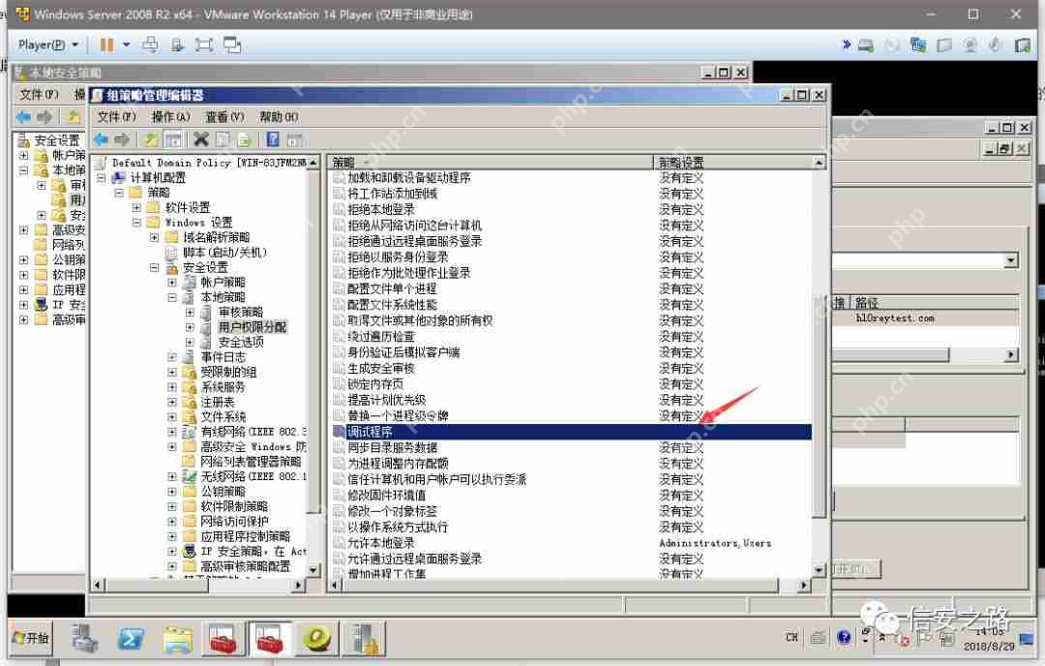Open the Start menu (开始)
The image size is (1045, 666).
(x=31, y=638)
